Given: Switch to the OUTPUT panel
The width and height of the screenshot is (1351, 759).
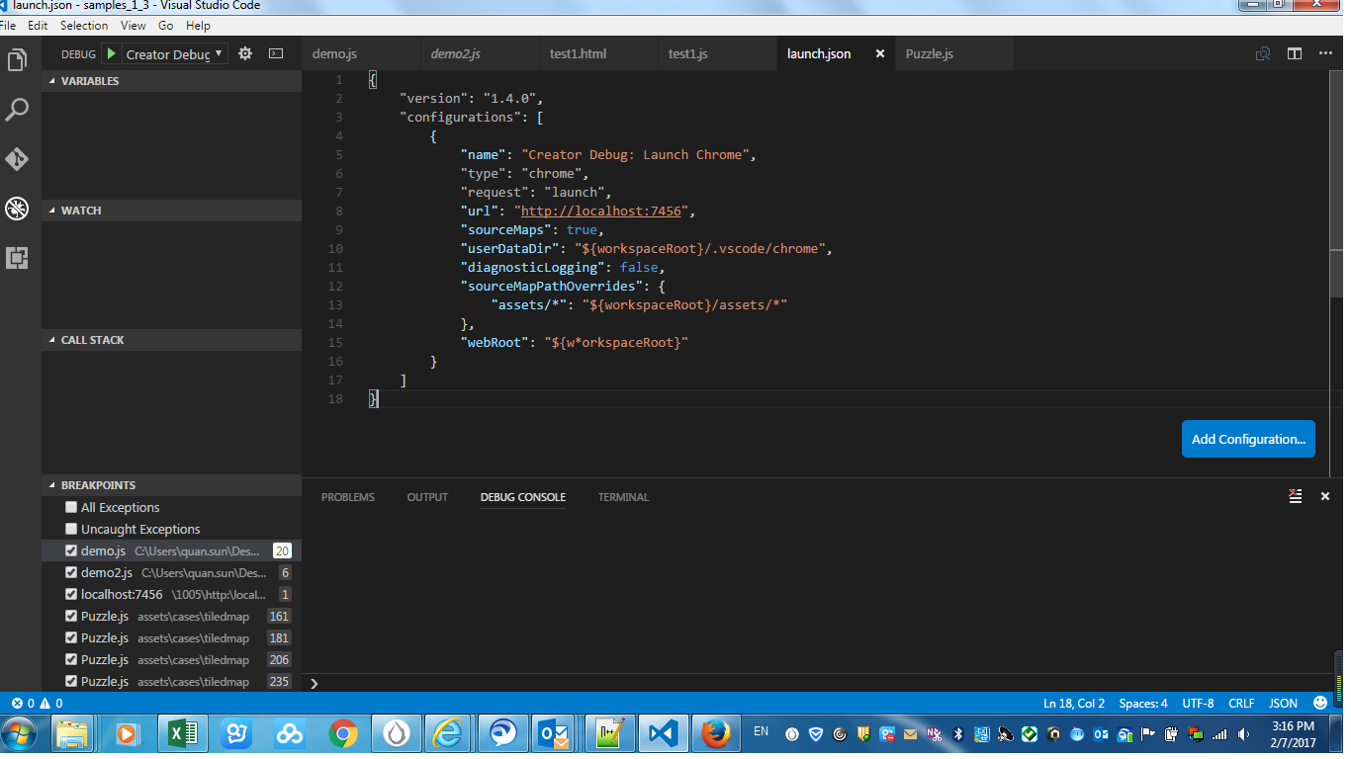Looking at the screenshot, I should coord(427,497).
